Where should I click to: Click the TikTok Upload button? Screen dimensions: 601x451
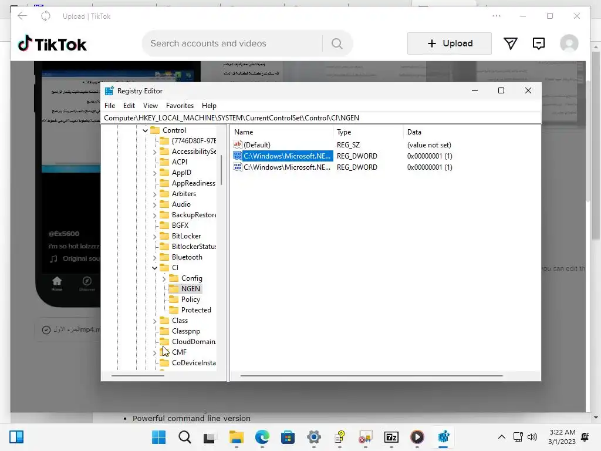(449, 43)
